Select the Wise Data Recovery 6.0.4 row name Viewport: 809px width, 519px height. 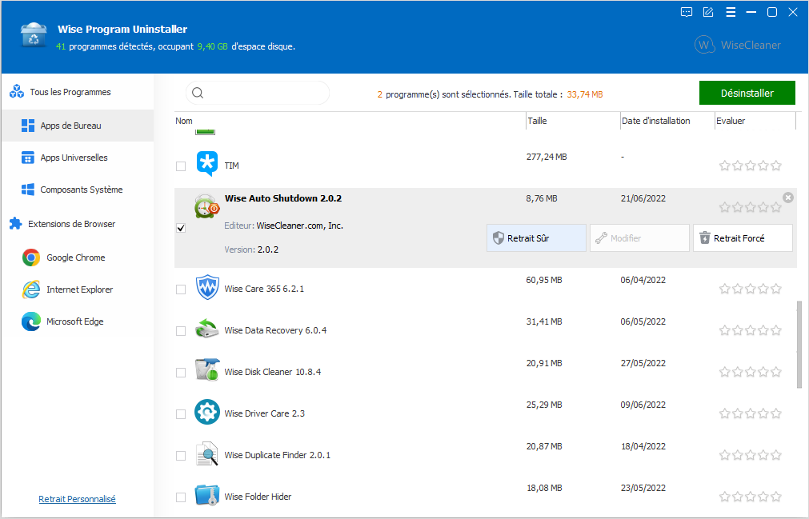pos(275,330)
